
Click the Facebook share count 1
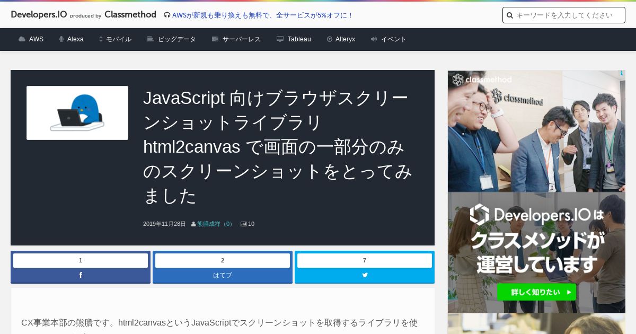[81, 260]
